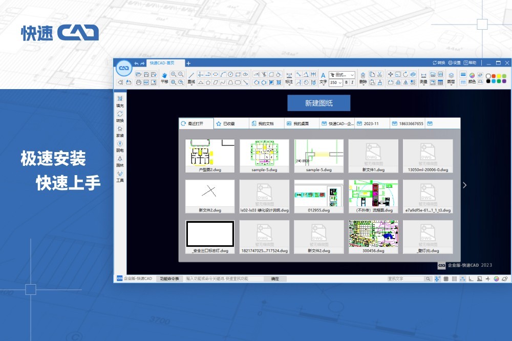Pick the red color swatch
Screen dimensions: 512x341
pos(494,76)
